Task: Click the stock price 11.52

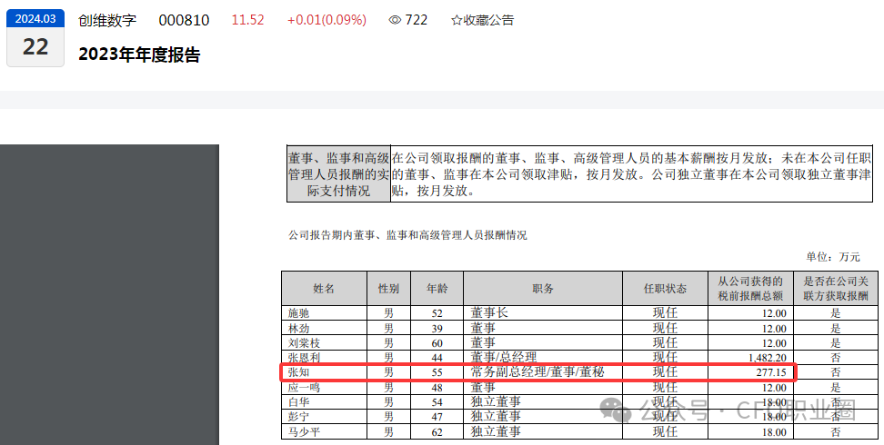Action: coord(248,20)
